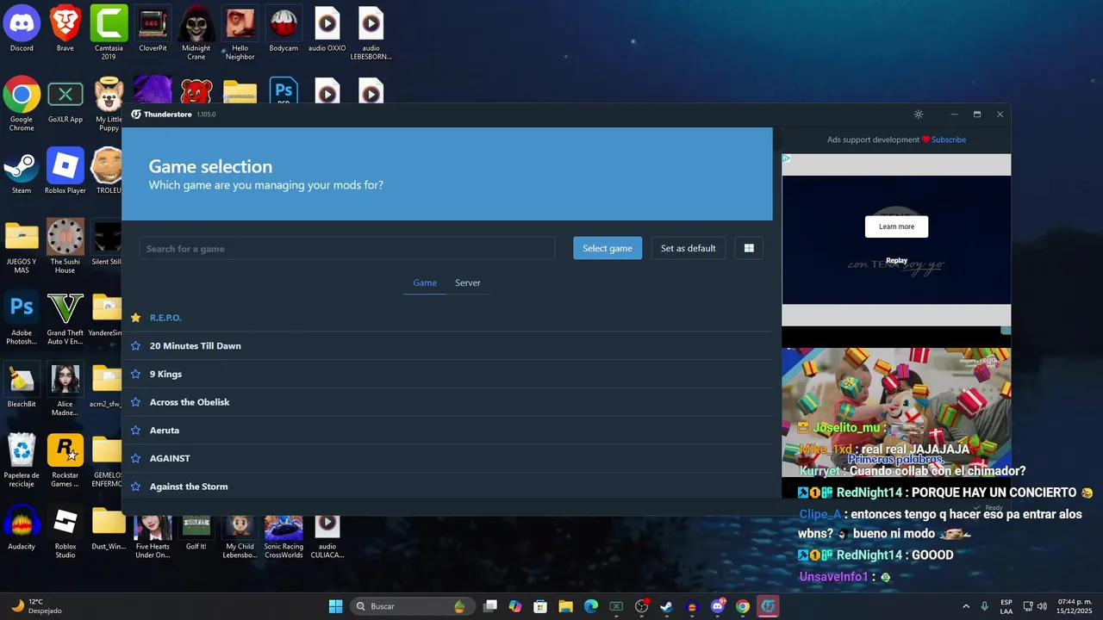Open the Brave browser desktop icon
Screen dimensions: 1103x620
pos(65,28)
